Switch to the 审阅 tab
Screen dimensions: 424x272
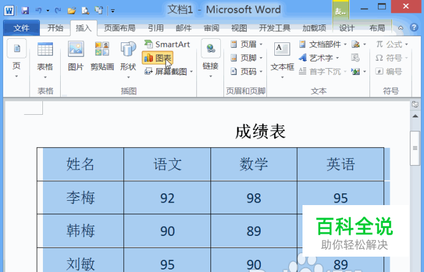pyautogui.click(x=212, y=28)
